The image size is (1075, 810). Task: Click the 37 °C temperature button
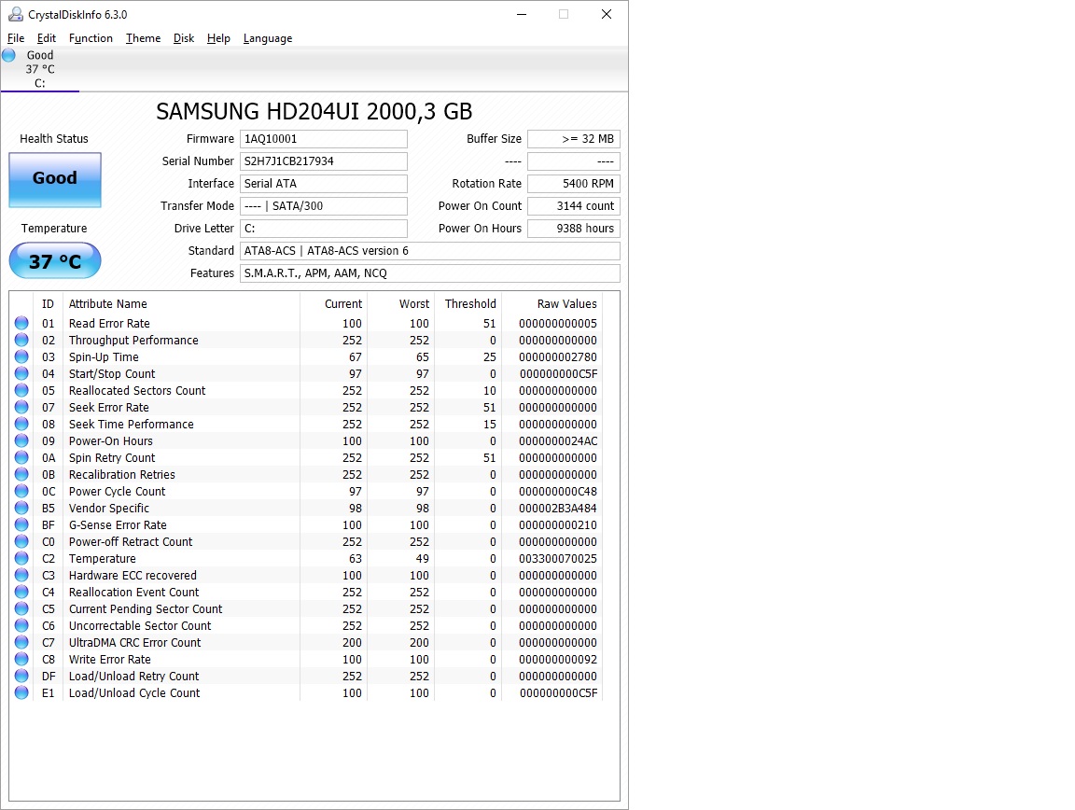[x=55, y=260]
